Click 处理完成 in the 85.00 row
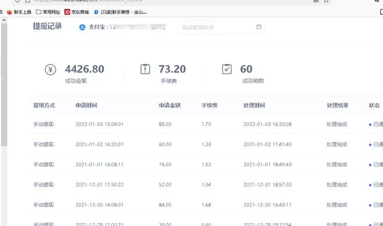383x226 pixels. coord(337,125)
